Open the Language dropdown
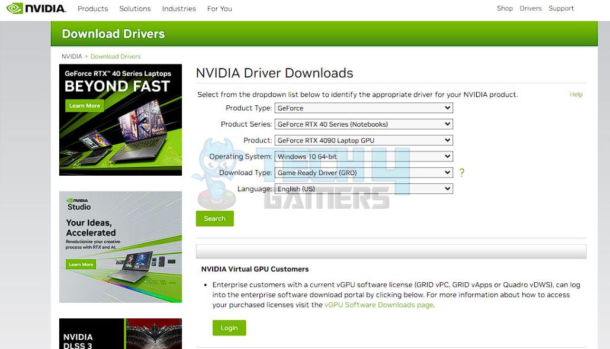Viewport: 610px width, 349px height. pyautogui.click(x=363, y=188)
